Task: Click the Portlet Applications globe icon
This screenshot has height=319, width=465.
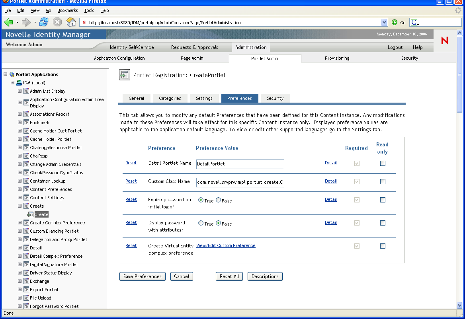Action: pyautogui.click(x=12, y=74)
